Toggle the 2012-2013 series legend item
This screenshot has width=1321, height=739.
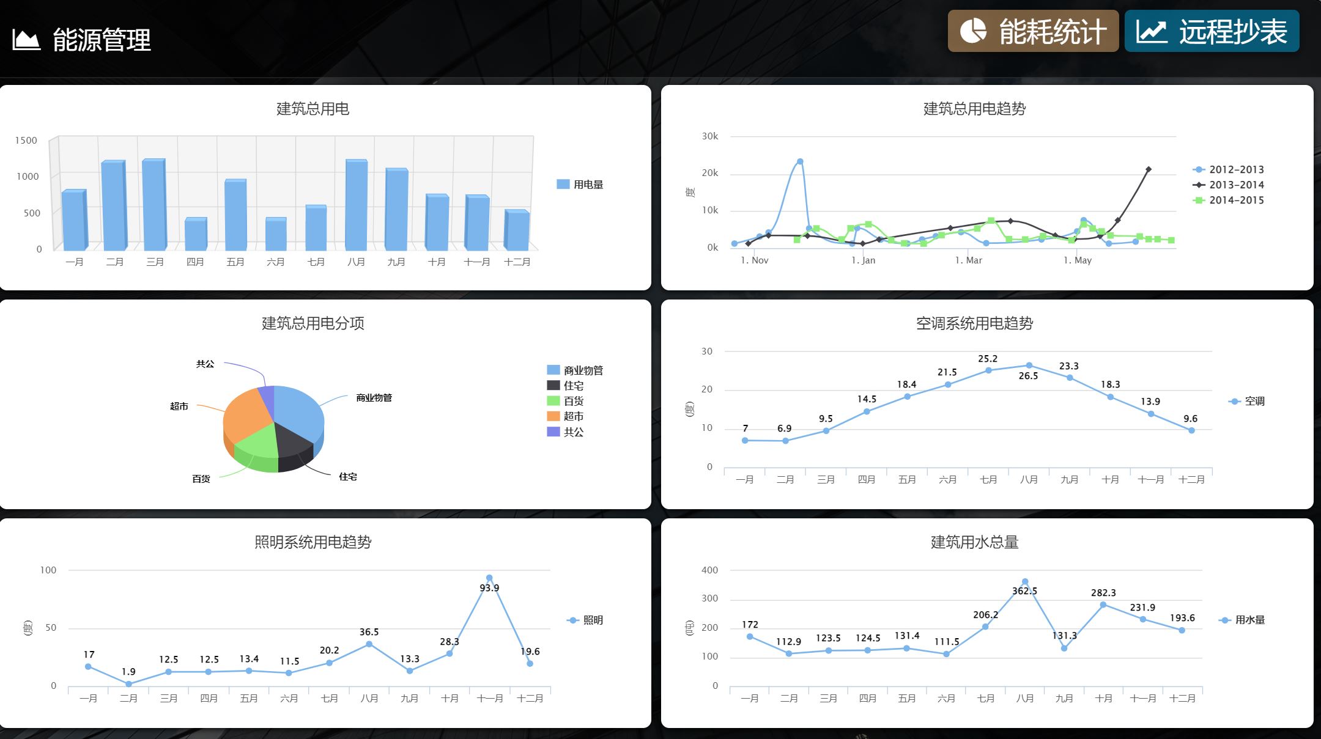1236,169
